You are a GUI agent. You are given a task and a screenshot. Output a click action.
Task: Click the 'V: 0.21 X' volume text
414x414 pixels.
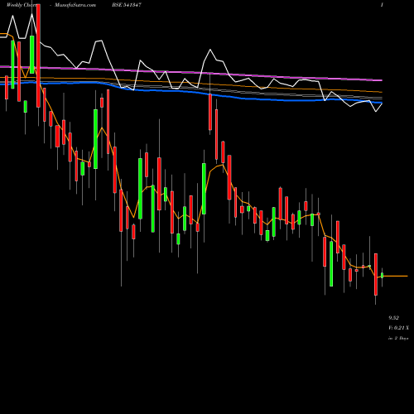pos(398,328)
